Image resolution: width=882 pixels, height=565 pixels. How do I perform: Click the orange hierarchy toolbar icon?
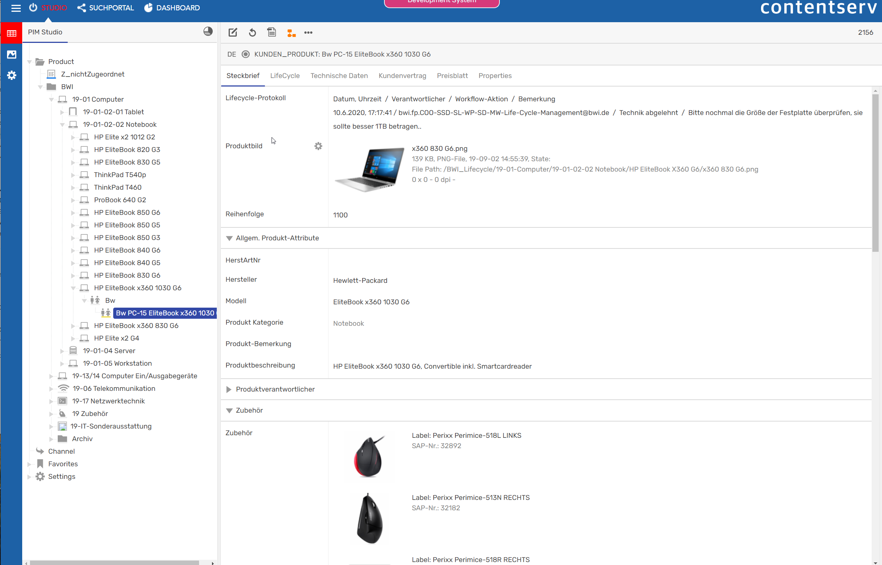click(291, 33)
